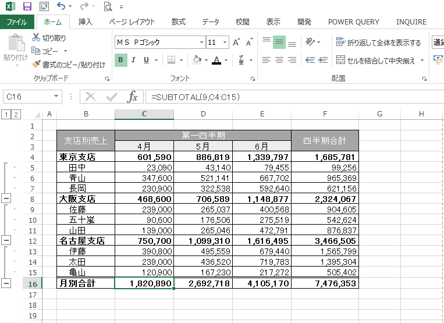Image resolution: width=444 pixels, height=323 pixels.
Task: Click the Excel application icon
Action: 10,6
